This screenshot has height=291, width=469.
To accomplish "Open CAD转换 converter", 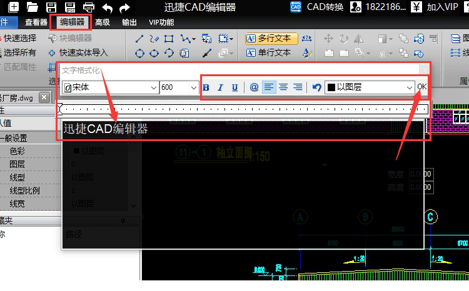I will click(x=317, y=7).
